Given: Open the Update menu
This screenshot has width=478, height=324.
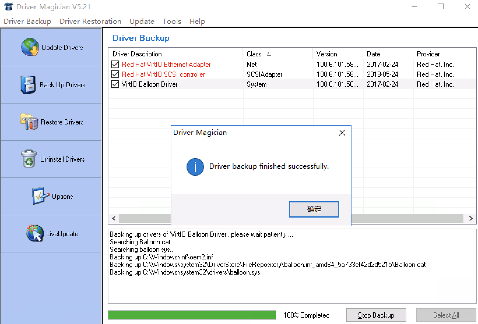Looking at the screenshot, I should (x=142, y=21).
